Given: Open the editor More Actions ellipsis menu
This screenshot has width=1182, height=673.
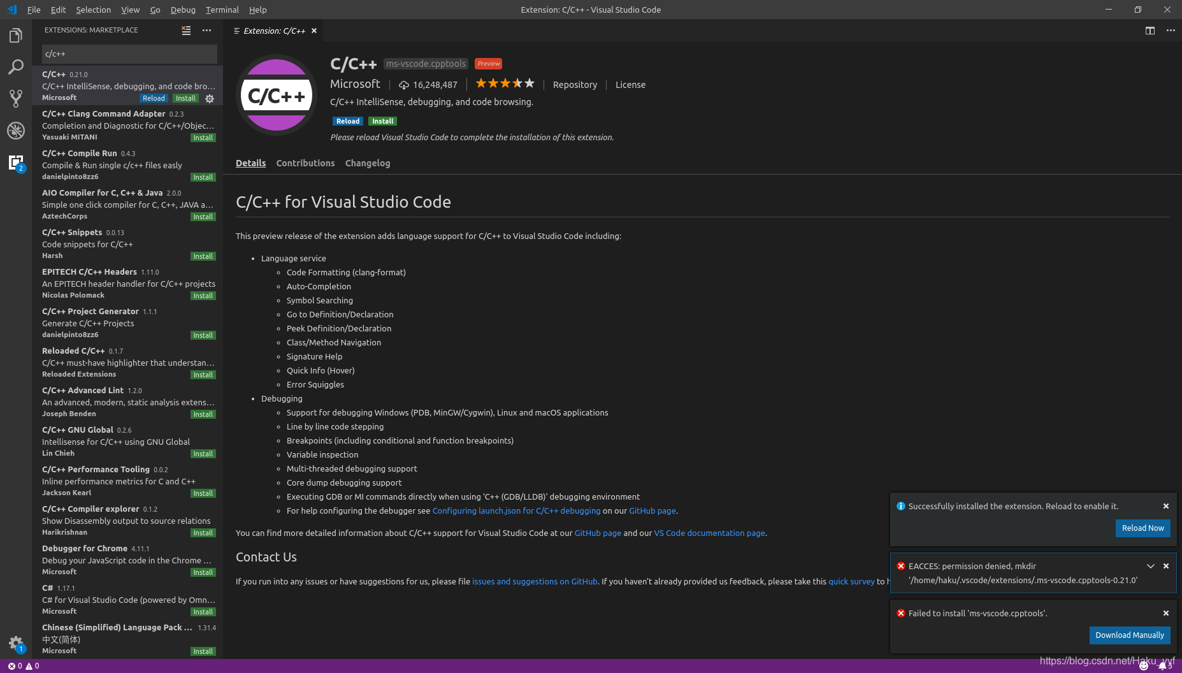Looking at the screenshot, I should (1171, 30).
